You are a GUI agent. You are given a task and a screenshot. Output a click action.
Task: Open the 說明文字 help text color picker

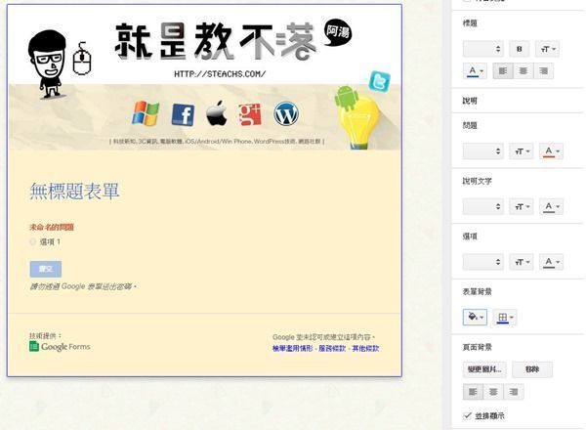(x=551, y=206)
